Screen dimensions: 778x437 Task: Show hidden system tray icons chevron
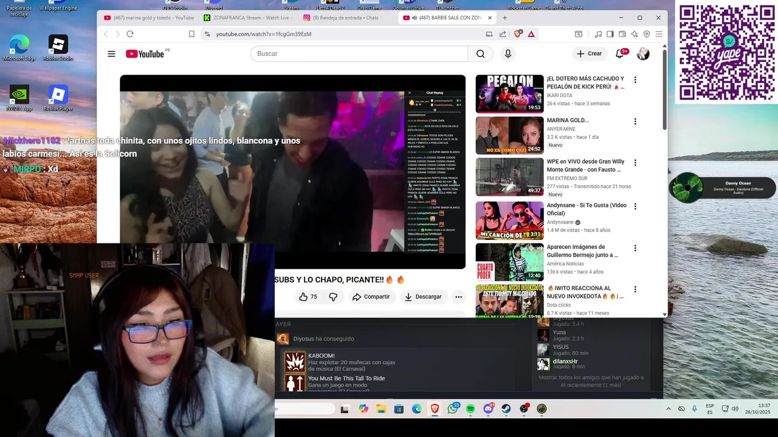[x=669, y=409]
